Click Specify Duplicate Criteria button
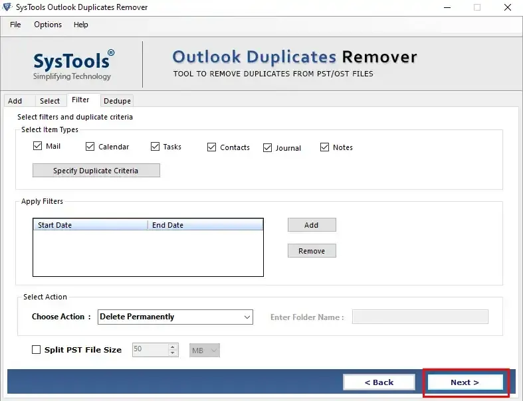 [x=96, y=171]
